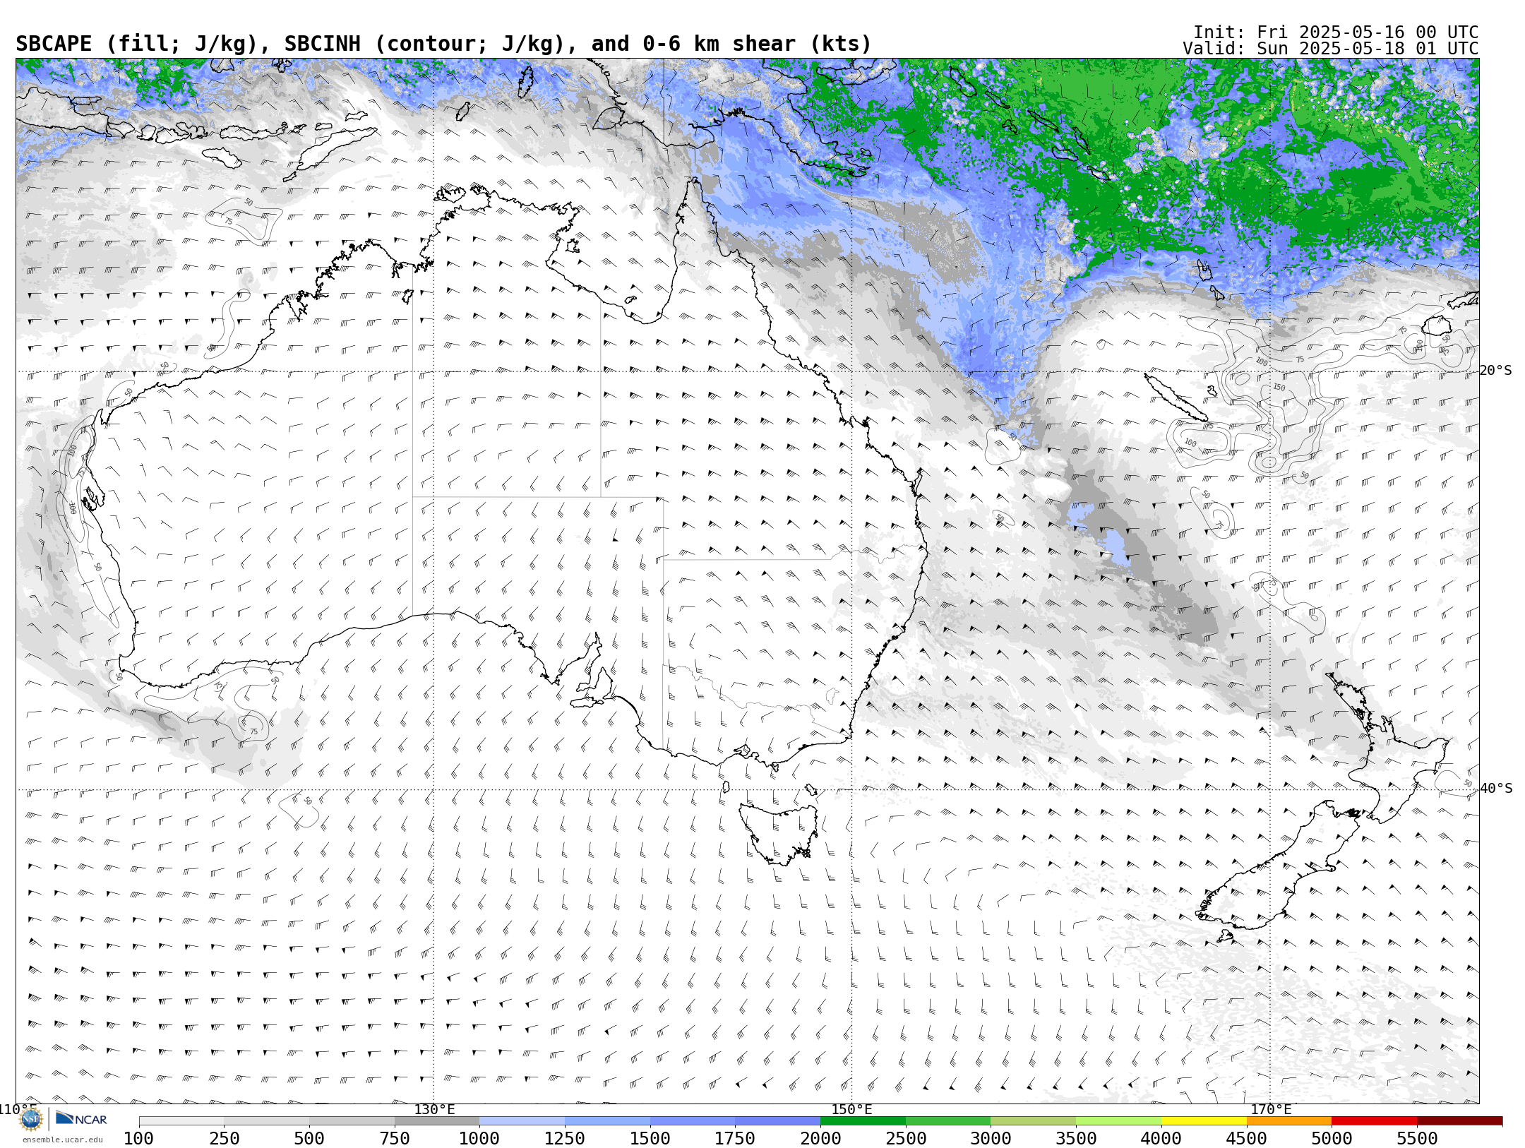The image size is (1525, 1148).
Task: Pick the dark green colorbar segment between 2000 and 2500
Action: [863, 1121]
